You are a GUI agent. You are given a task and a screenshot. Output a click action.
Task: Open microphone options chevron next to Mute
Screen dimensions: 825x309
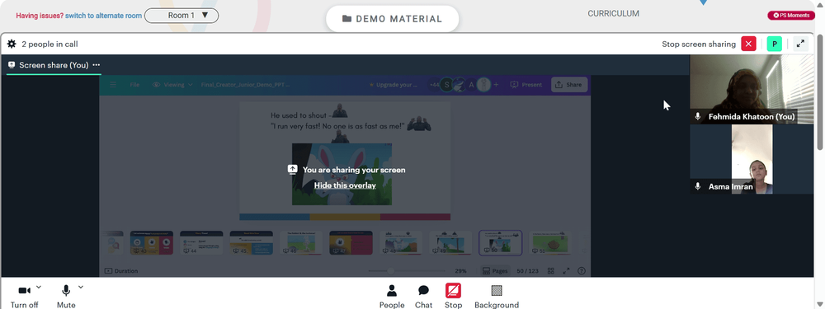point(81,287)
